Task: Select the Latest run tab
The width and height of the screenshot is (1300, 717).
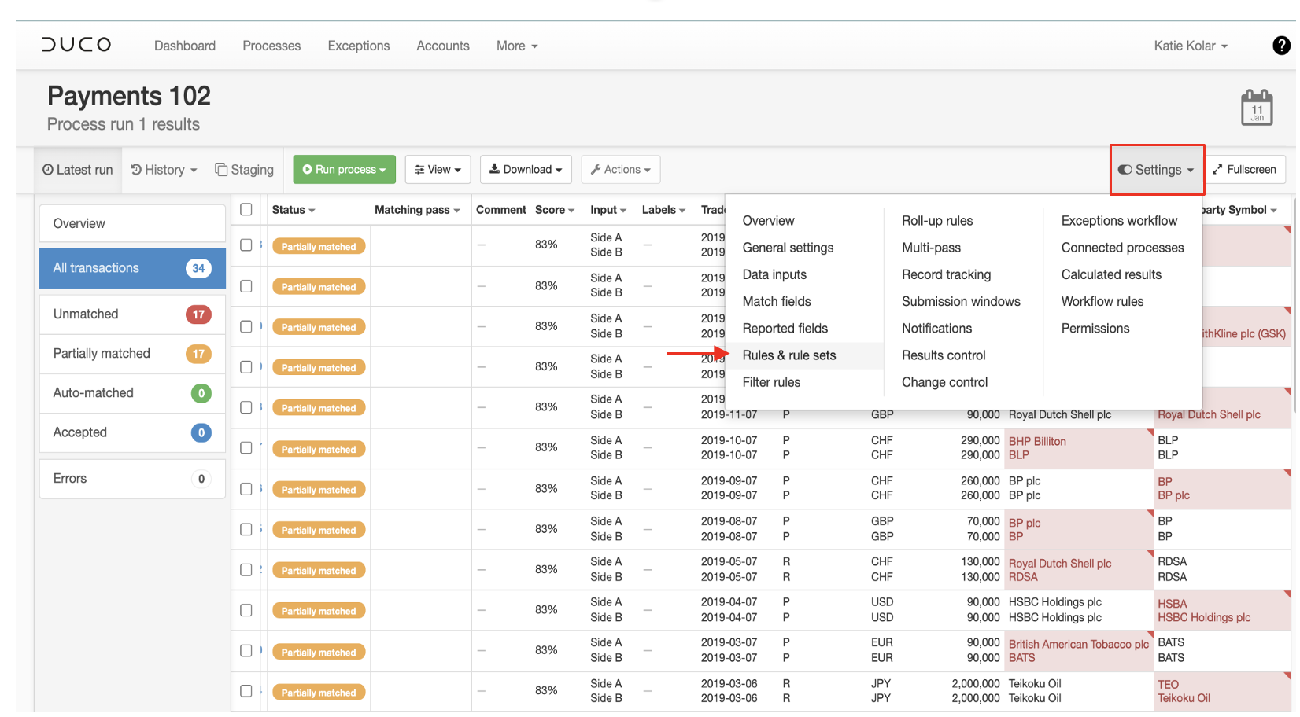Action: [x=78, y=170]
